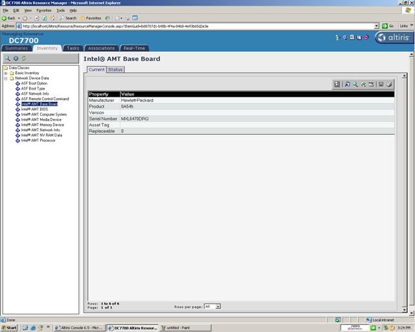Image resolution: width=415 pixels, height=332 pixels.
Task: Select Intel AMT BIOS tree item
Action: click(34, 110)
